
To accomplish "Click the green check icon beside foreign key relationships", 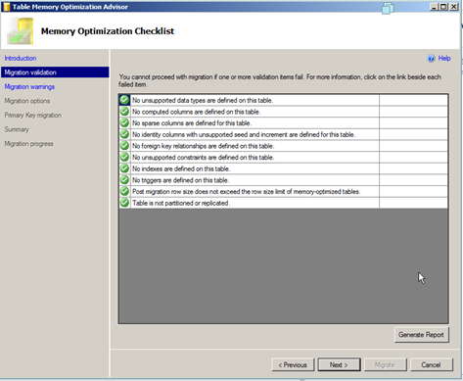I will point(124,146).
